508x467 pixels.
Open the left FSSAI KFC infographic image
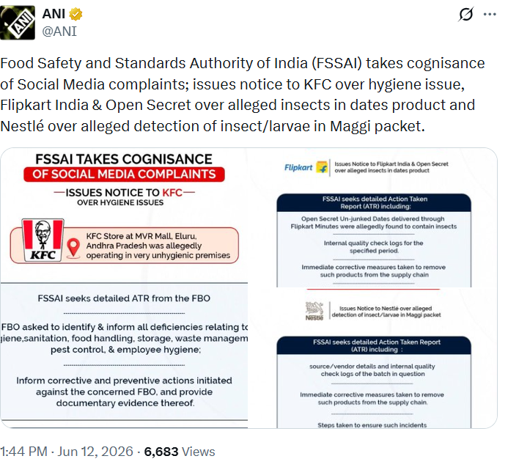coord(124,288)
